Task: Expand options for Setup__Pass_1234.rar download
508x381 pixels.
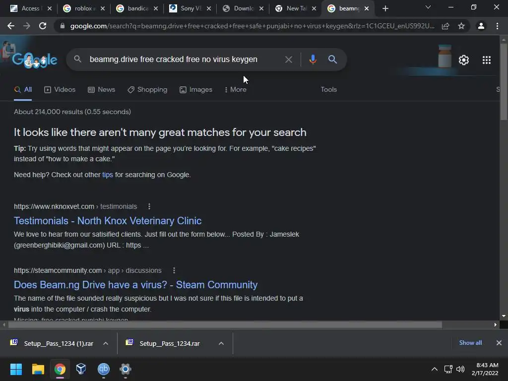Action: (x=221, y=343)
